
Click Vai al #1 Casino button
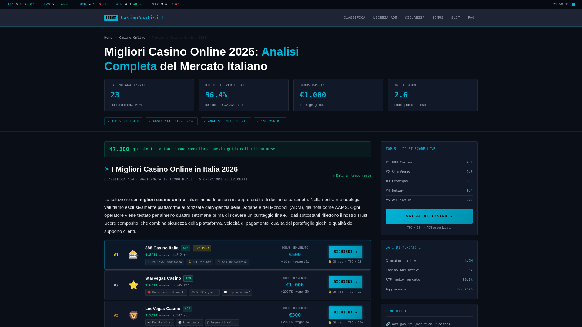coord(429,216)
